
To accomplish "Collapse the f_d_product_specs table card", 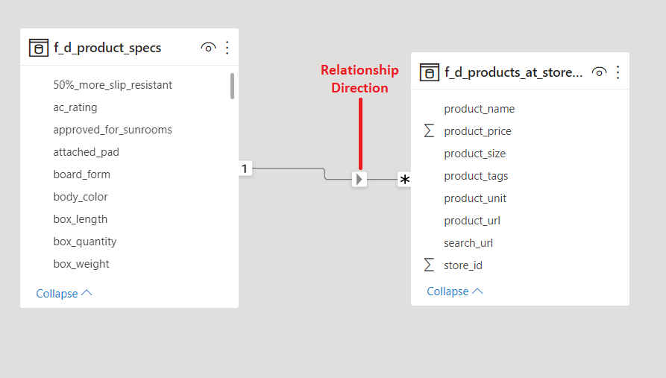I will (64, 294).
